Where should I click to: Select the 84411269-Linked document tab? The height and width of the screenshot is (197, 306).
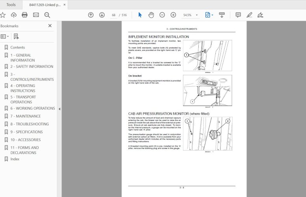[x=45, y=5]
